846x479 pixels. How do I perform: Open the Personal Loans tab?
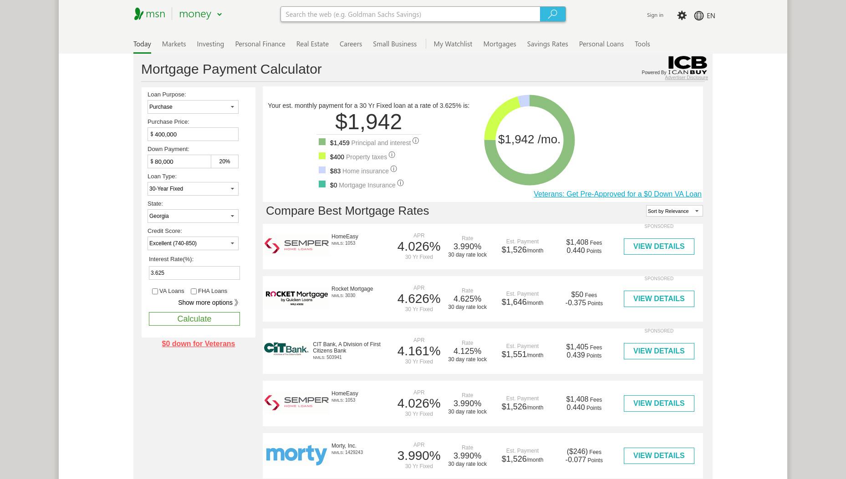click(601, 44)
